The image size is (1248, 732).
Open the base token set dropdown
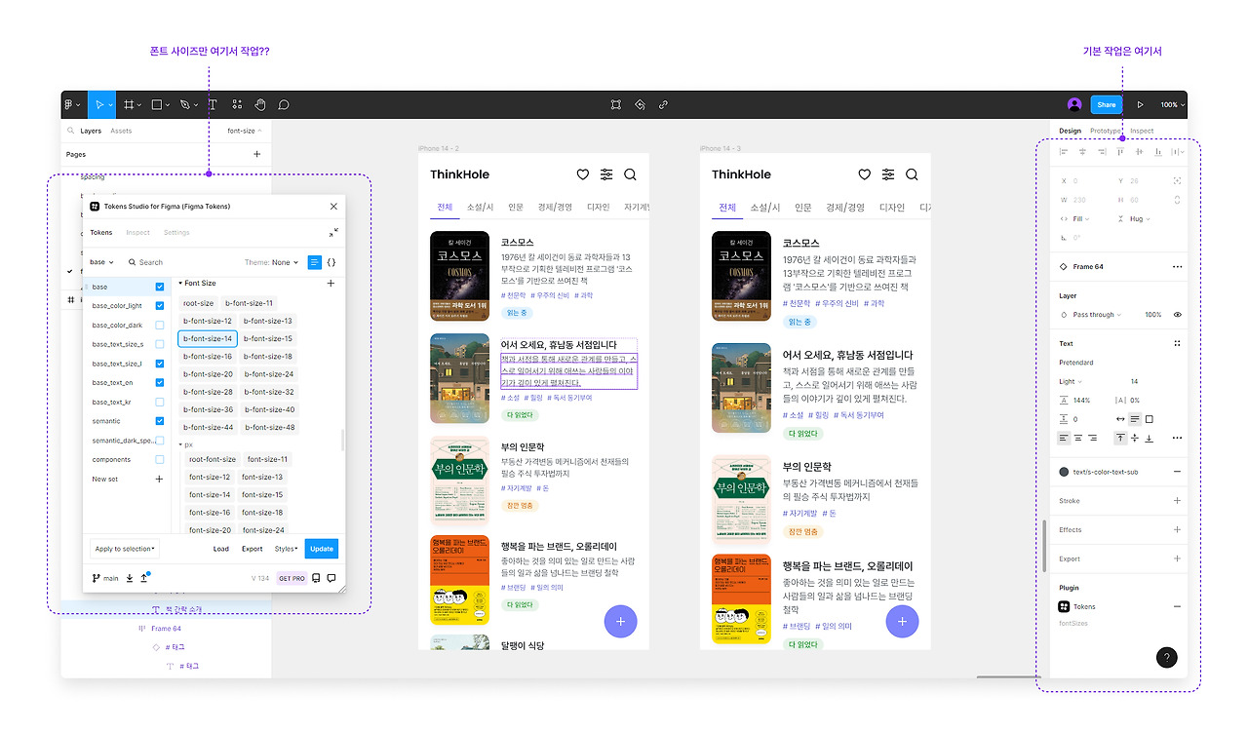(x=102, y=262)
